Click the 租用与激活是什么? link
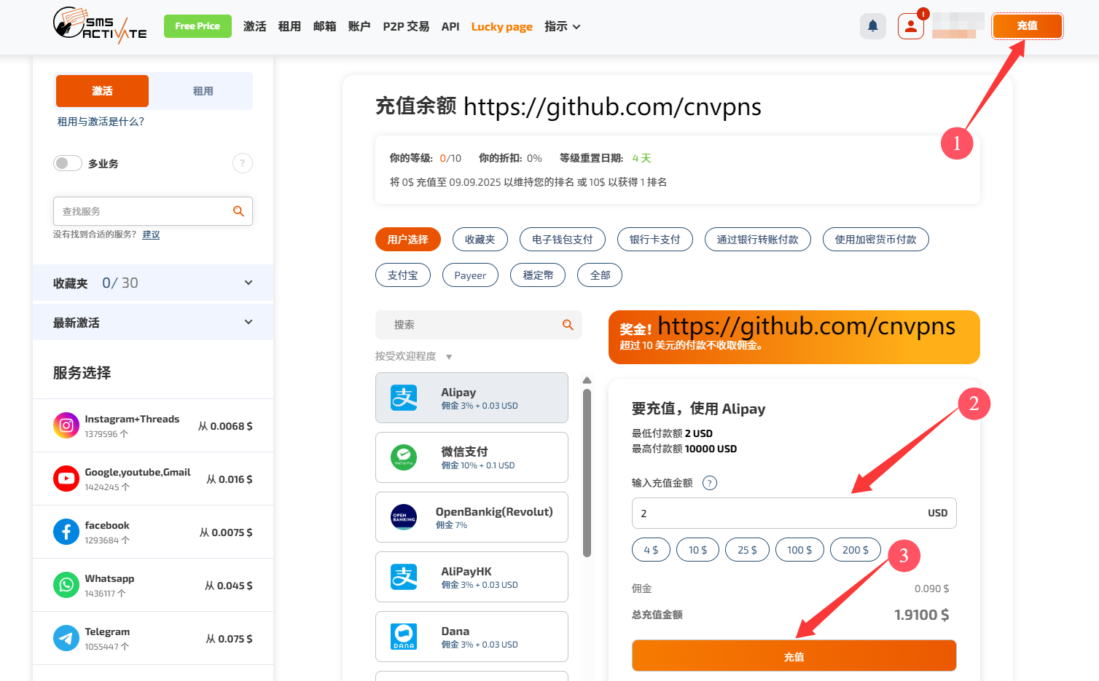1099x681 pixels. pos(101,122)
